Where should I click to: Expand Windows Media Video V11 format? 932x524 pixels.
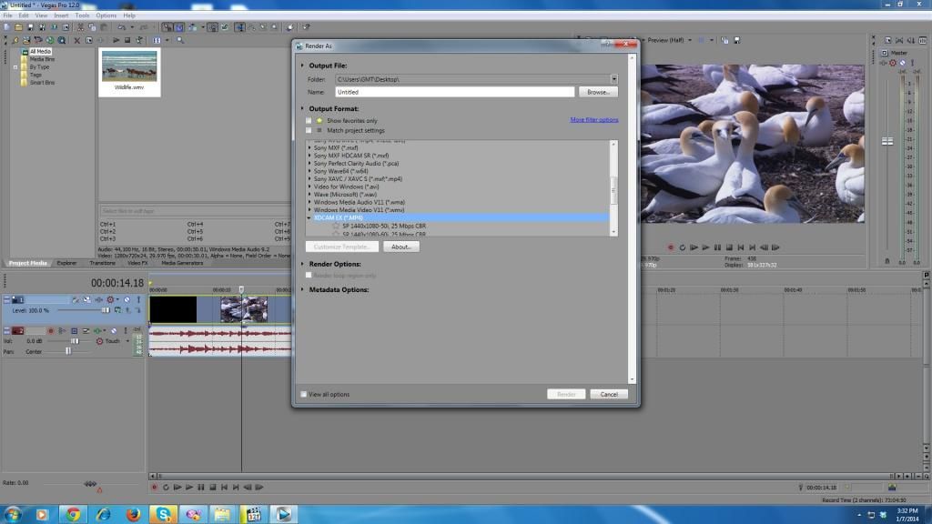pos(309,210)
